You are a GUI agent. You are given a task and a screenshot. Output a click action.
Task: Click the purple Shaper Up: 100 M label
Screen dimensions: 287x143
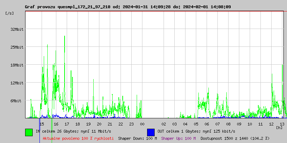click(x=178, y=138)
